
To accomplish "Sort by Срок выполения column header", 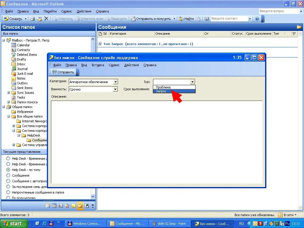I will 259,34.
